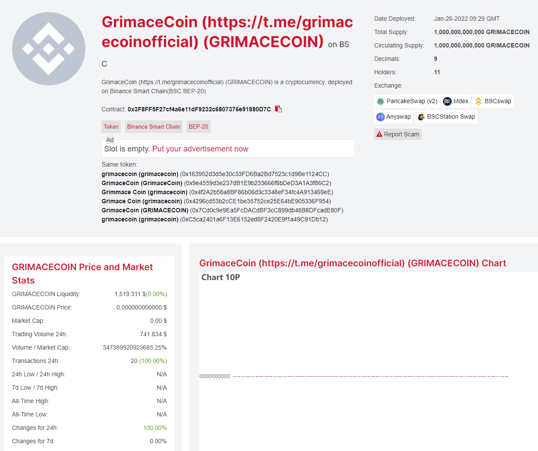Screen dimensions: 538x451
Task: Select the BEP-20 tag
Action: pyautogui.click(x=198, y=126)
